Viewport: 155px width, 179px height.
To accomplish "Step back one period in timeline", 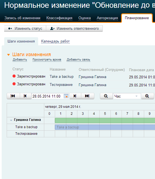I will pos(25,96).
